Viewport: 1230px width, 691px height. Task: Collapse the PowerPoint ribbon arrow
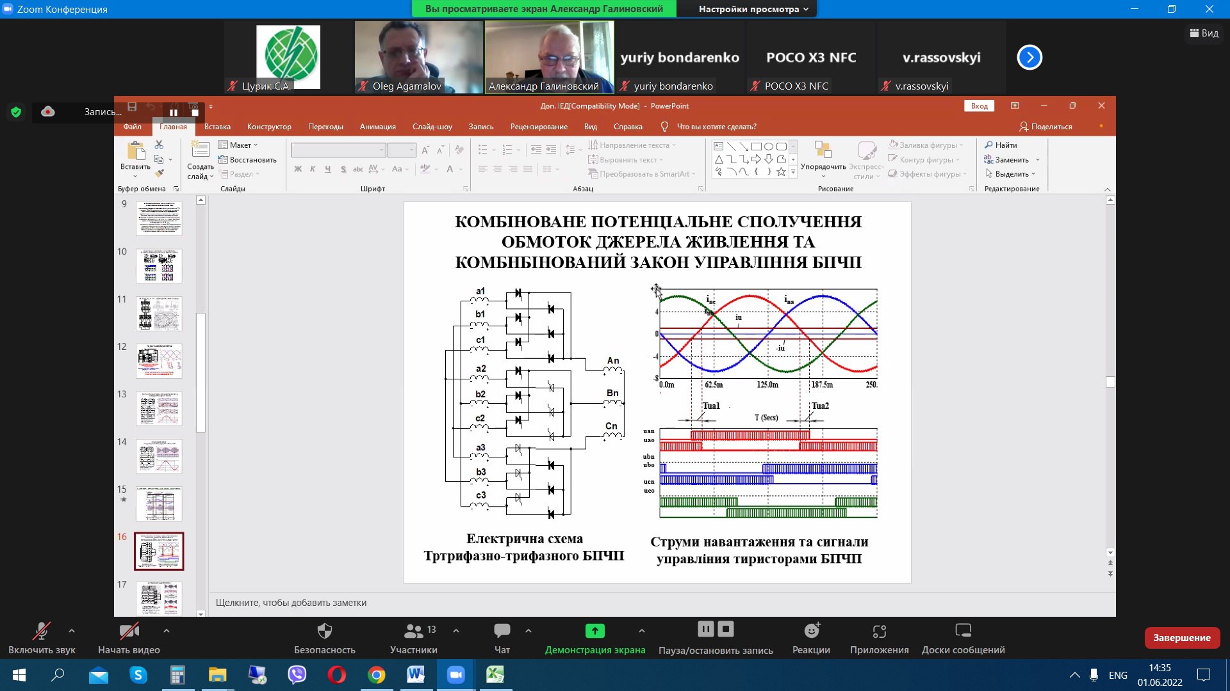click(1108, 189)
